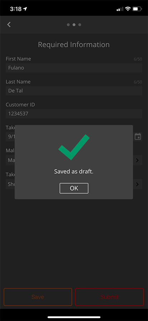Screen dimensions: 148x321
Task: Open the calendar date picker icon
Action: [138, 136]
